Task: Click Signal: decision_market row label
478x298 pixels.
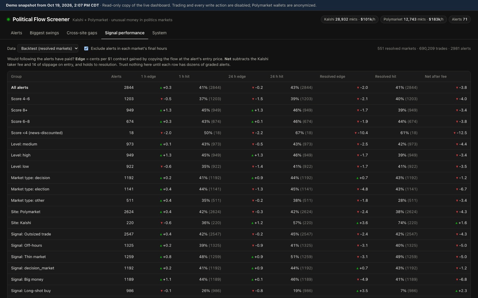Action: coord(32,268)
